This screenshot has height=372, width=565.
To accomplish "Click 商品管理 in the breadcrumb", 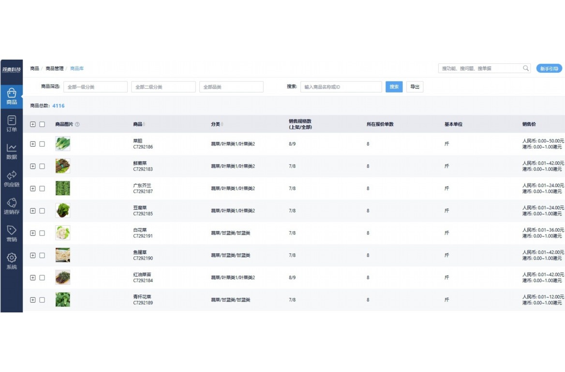I will point(54,68).
